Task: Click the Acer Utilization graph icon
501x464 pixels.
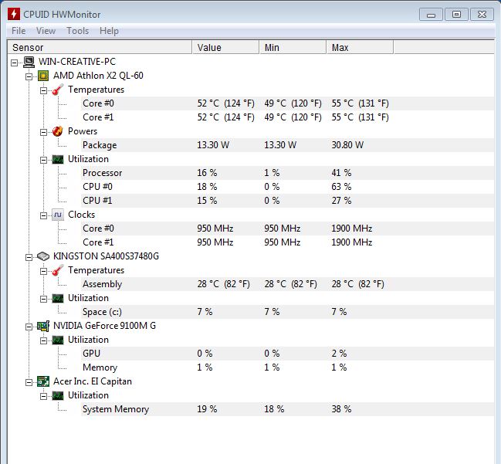Action: coord(58,395)
